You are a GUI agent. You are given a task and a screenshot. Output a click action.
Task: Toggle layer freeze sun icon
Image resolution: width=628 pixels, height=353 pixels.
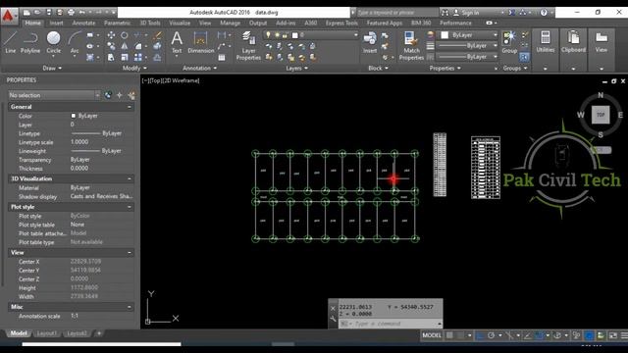click(x=277, y=35)
